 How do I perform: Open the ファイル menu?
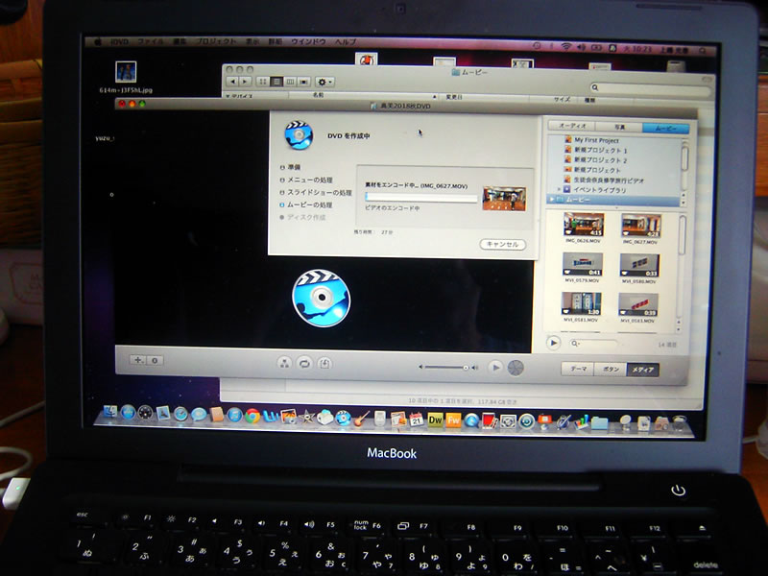pyautogui.click(x=151, y=41)
